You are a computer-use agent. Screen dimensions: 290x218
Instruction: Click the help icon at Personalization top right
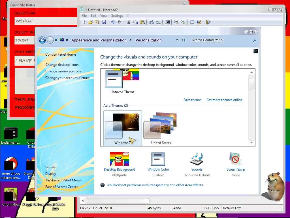pos(256,51)
